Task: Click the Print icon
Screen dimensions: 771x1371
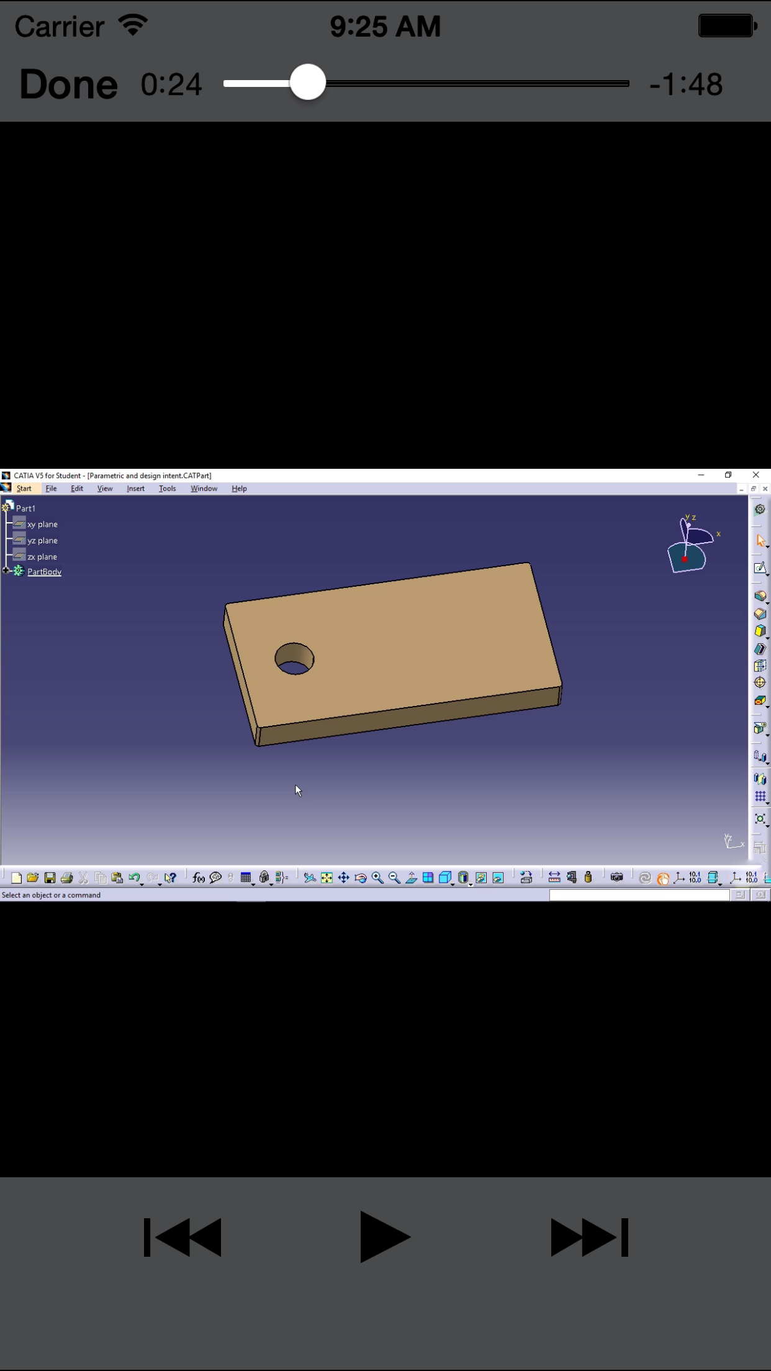Action: click(67, 877)
